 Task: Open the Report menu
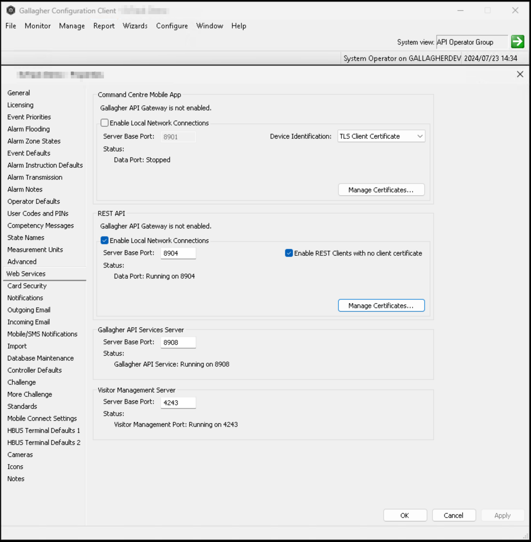click(x=104, y=26)
